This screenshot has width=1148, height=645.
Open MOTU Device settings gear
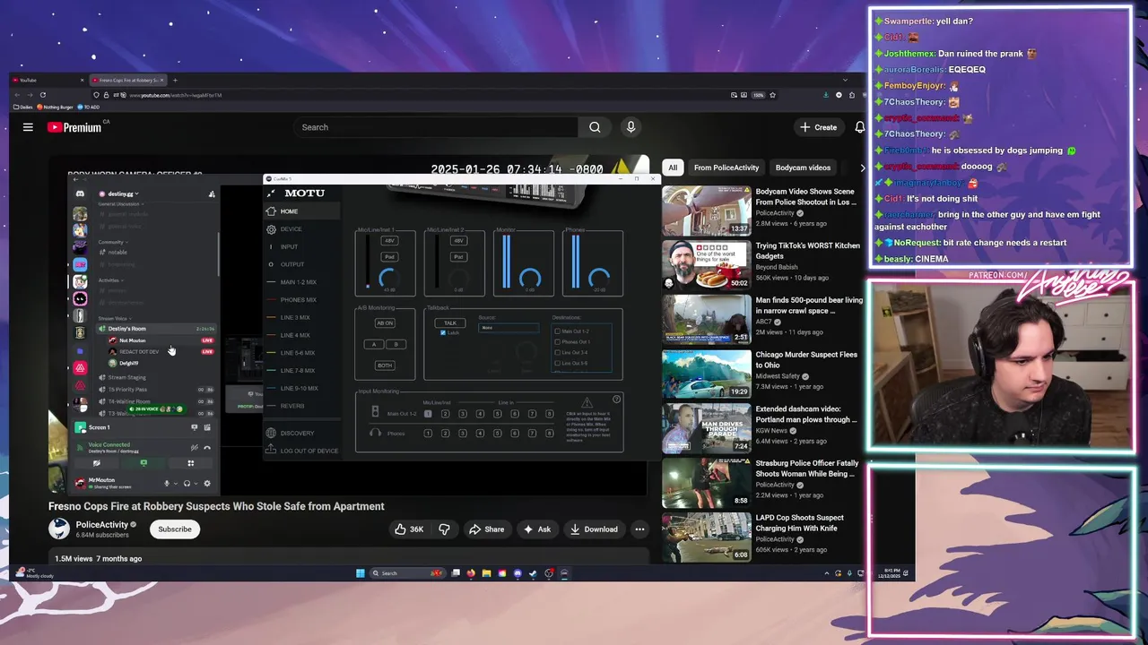[271, 229]
